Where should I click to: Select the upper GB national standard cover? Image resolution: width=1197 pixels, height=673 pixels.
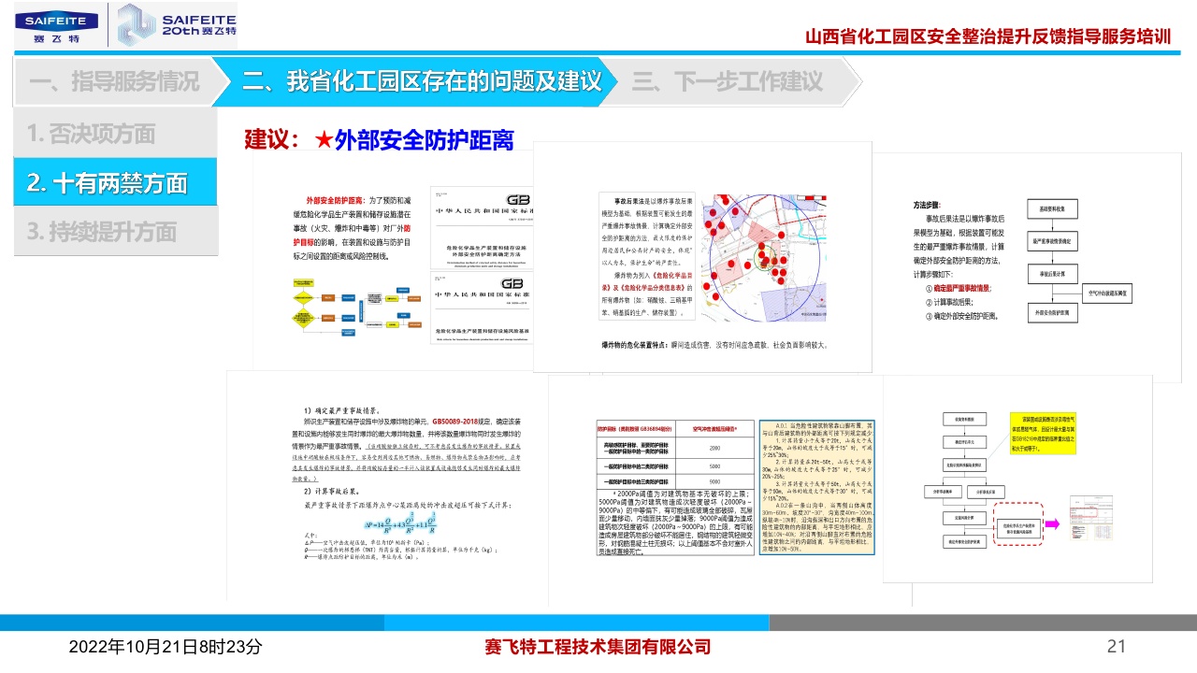tap(481, 227)
